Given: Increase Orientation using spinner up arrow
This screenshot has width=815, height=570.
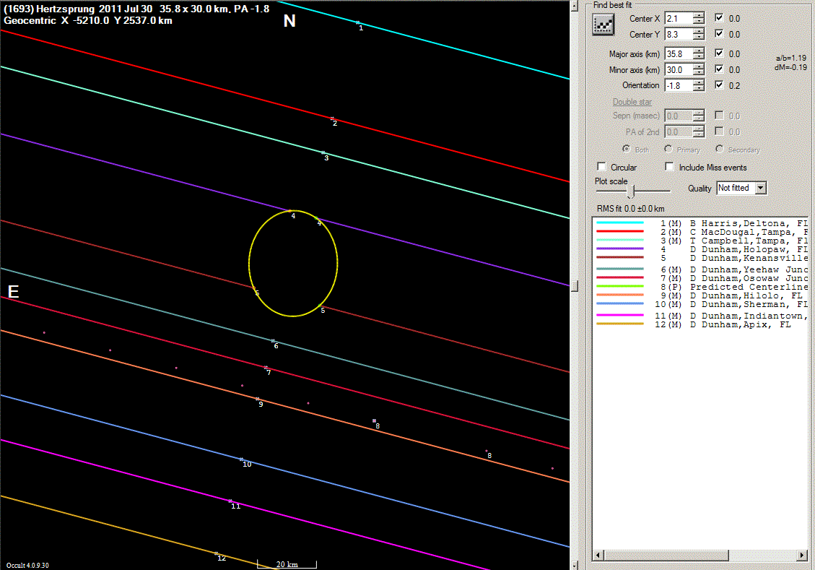Looking at the screenshot, I should coord(698,82).
